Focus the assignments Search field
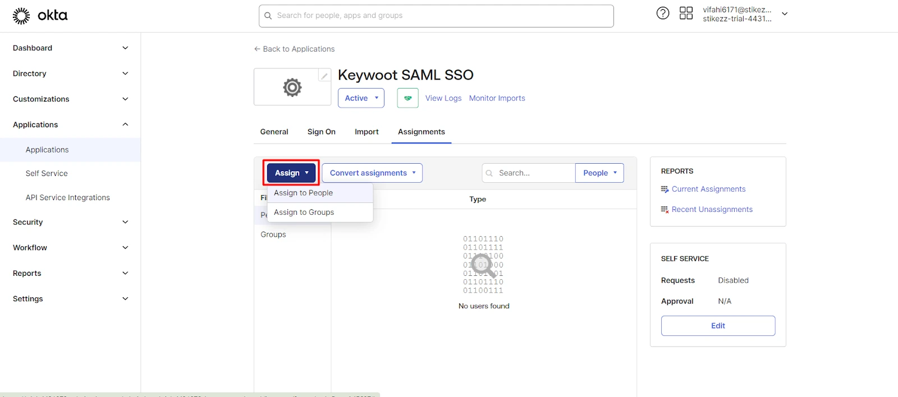 point(529,173)
